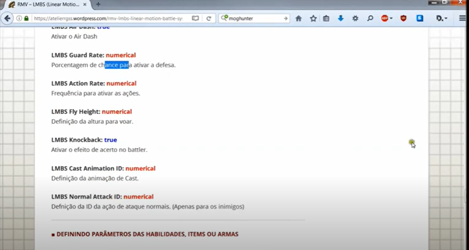Select the RMV – LMBS tab

(x=47, y=4)
